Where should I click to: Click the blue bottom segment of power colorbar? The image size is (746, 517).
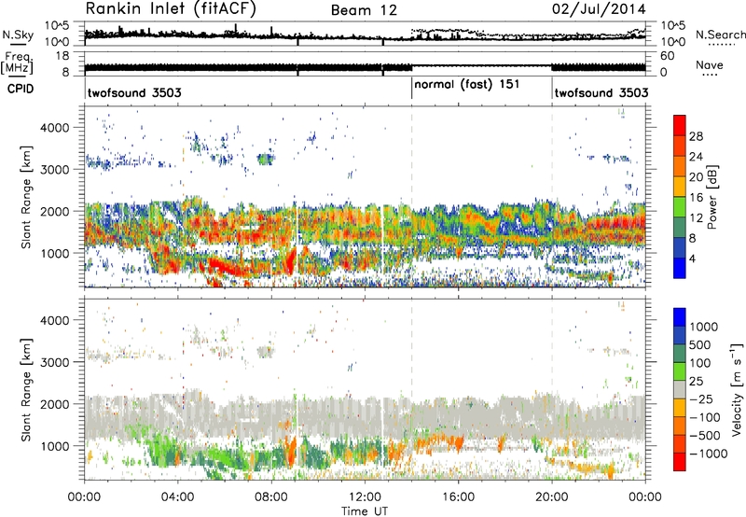(680, 268)
